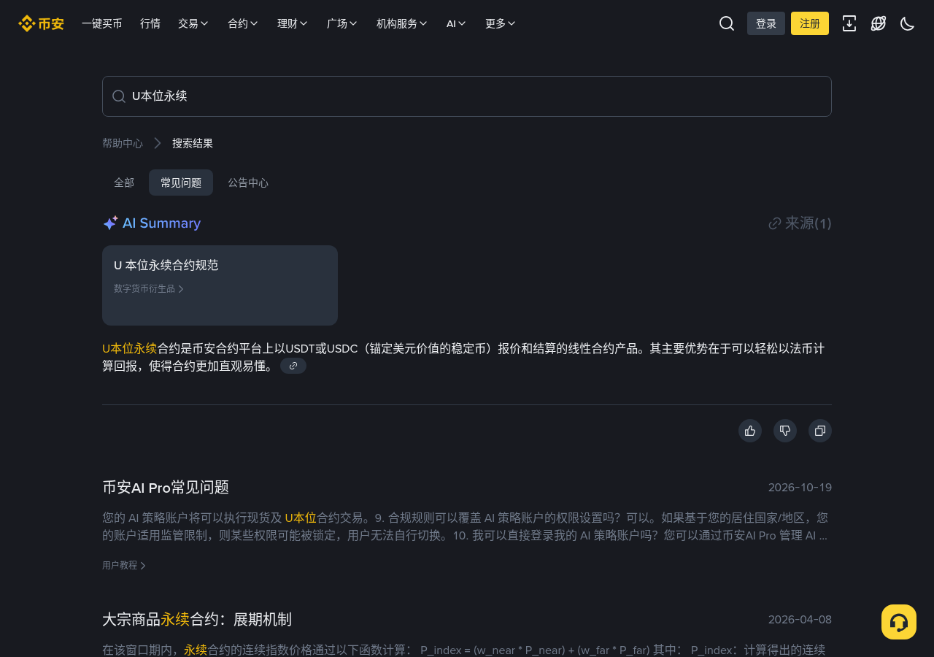Click the 登录 button

(x=766, y=23)
